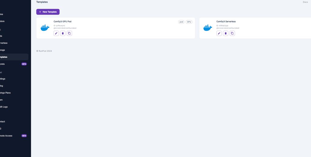Delete the ComfyUI Serverless template

[226, 33]
